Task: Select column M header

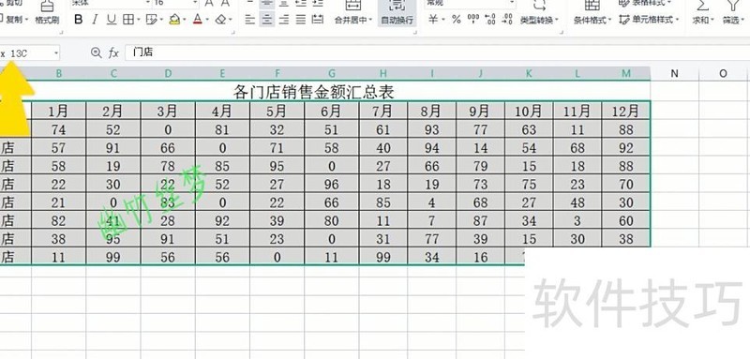Action: coord(626,73)
